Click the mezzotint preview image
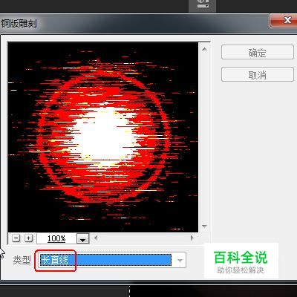This screenshot has height=297, width=297. click(x=103, y=137)
